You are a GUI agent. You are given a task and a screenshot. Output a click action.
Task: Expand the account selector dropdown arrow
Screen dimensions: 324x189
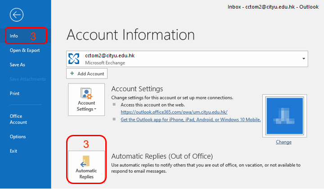click(304, 59)
